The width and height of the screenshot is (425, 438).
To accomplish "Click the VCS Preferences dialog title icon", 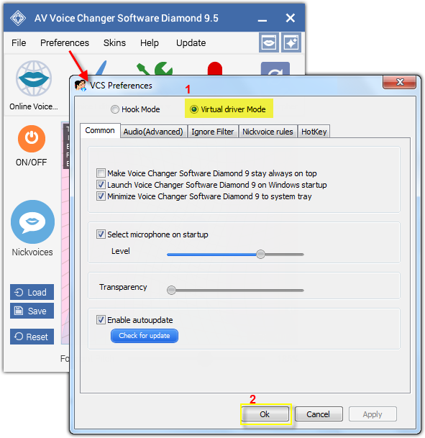I will pos(81,86).
